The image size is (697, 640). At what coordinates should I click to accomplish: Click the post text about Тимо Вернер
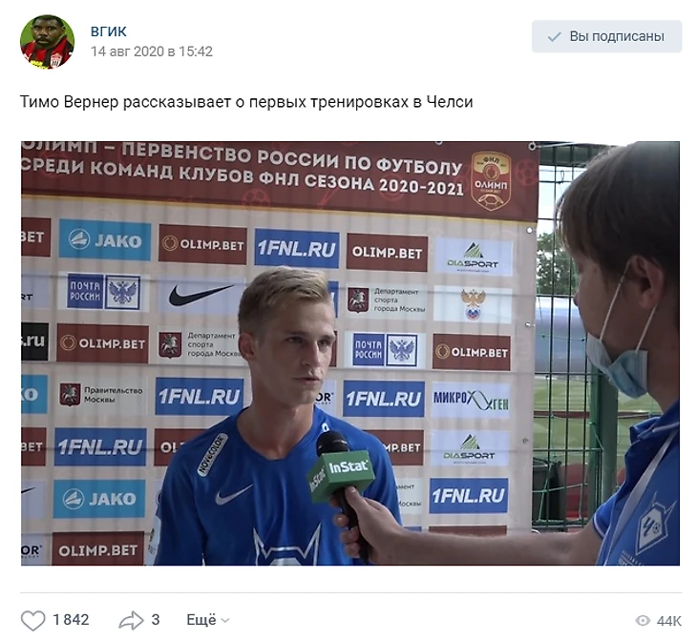pyautogui.click(x=246, y=102)
